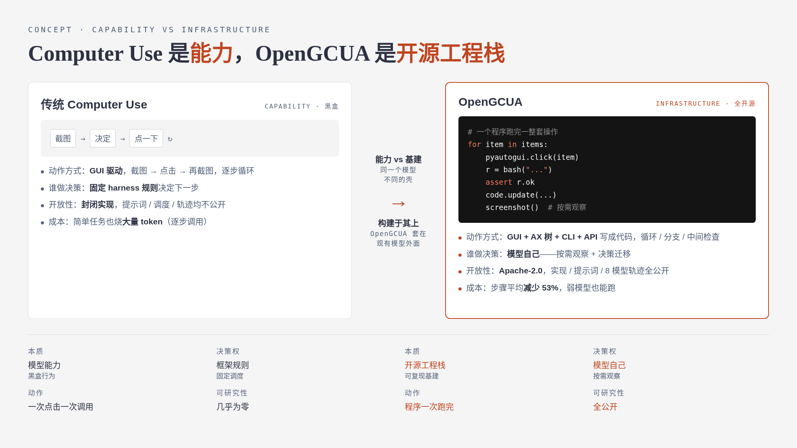This screenshot has height=448, width=797.
Task: Click the OpenGCUA card heading
Action: pos(490,102)
